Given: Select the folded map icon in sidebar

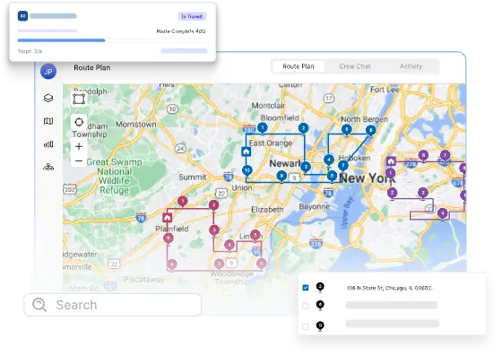Looking at the screenshot, I should click(48, 121).
